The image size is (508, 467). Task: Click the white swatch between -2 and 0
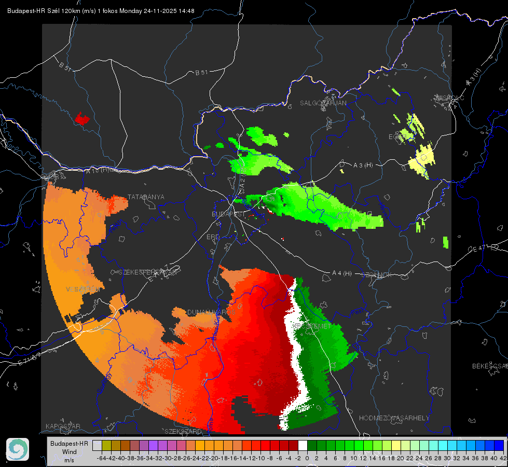[303, 446]
